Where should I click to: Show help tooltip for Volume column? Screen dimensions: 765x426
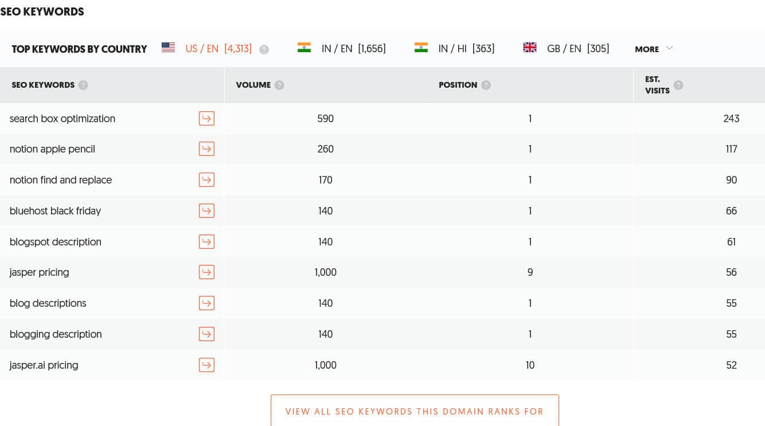coord(279,85)
